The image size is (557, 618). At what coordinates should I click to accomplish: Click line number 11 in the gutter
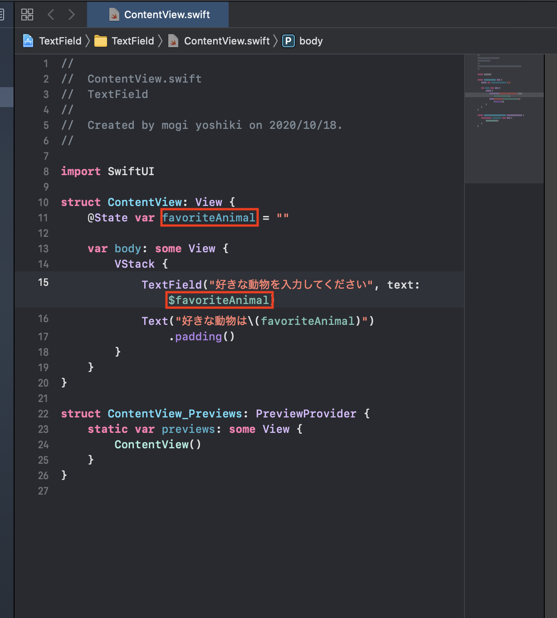click(x=43, y=218)
